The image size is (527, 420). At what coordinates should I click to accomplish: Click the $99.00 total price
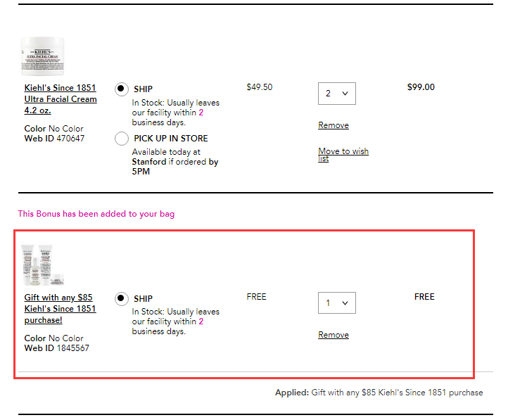pyautogui.click(x=421, y=87)
